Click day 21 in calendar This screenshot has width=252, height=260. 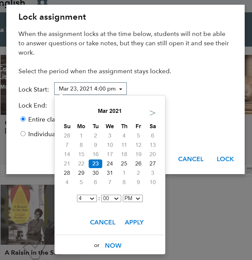67,164
